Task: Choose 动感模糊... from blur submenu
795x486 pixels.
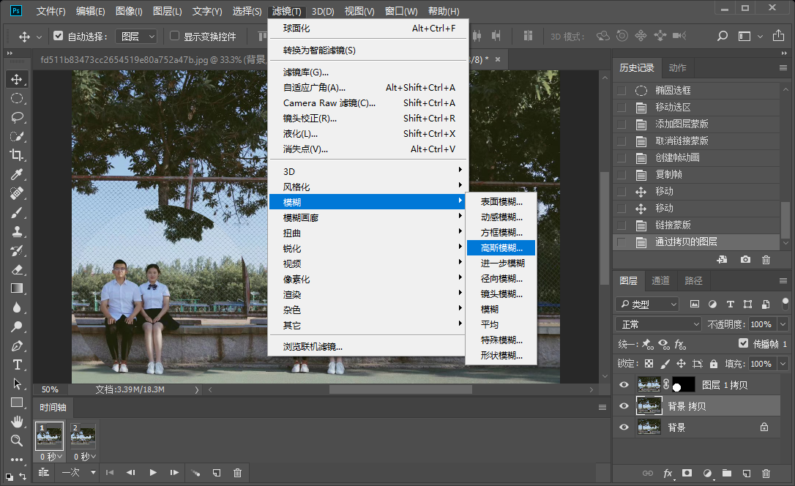Action: 501,217
